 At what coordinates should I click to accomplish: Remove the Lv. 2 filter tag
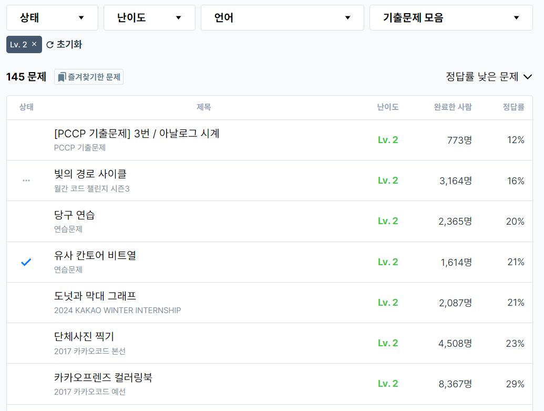[x=34, y=44]
